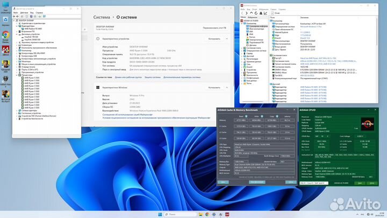Open Действие menu in Device Manager
This screenshot has height=218, width=387.
24,12
